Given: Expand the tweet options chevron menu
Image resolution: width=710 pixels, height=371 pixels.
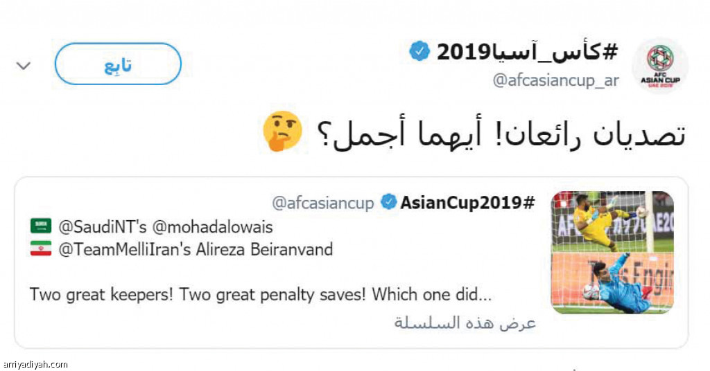Looking at the screenshot, I should pyautogui.click(x=24, y=66).
